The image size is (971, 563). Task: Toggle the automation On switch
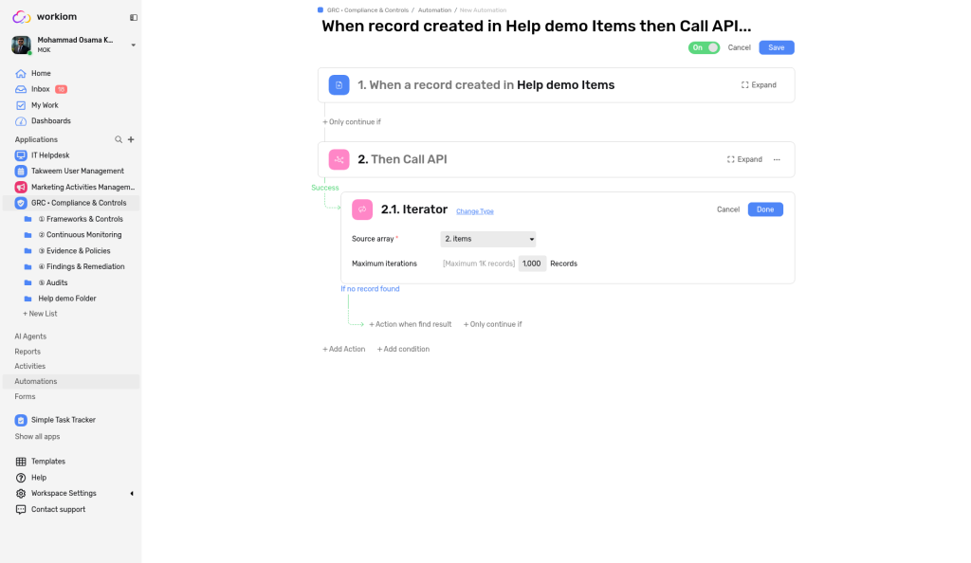coord(705,47)
